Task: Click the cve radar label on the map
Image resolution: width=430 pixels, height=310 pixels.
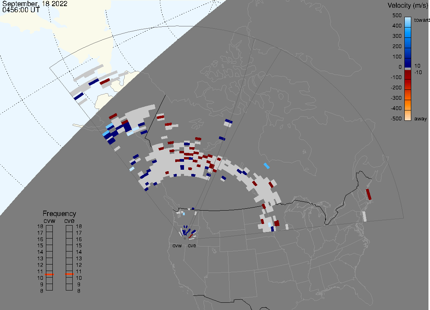Action: [x=192, y=245]
